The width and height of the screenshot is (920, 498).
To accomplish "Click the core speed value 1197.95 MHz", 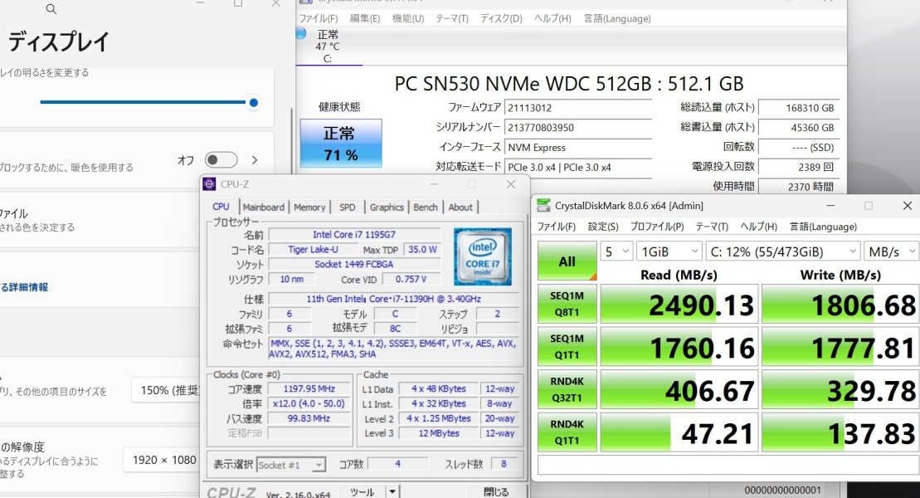I will [309, 388].
